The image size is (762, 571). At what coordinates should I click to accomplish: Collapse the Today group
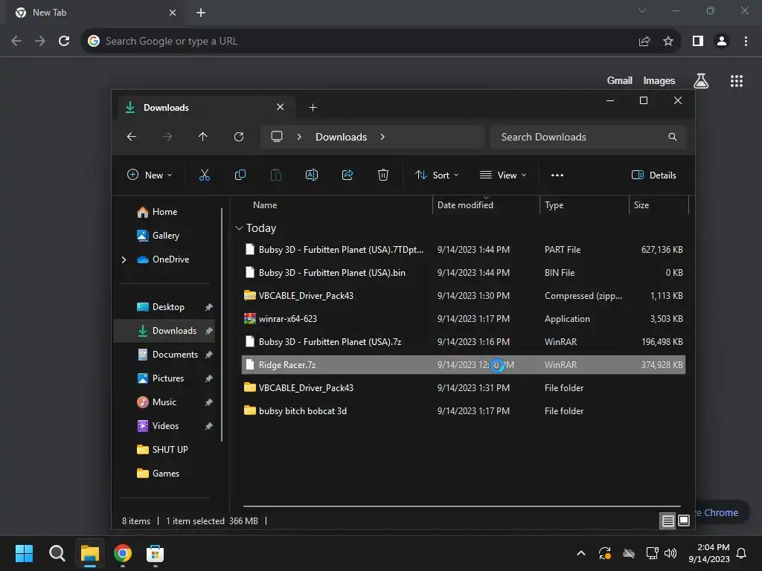239,228
